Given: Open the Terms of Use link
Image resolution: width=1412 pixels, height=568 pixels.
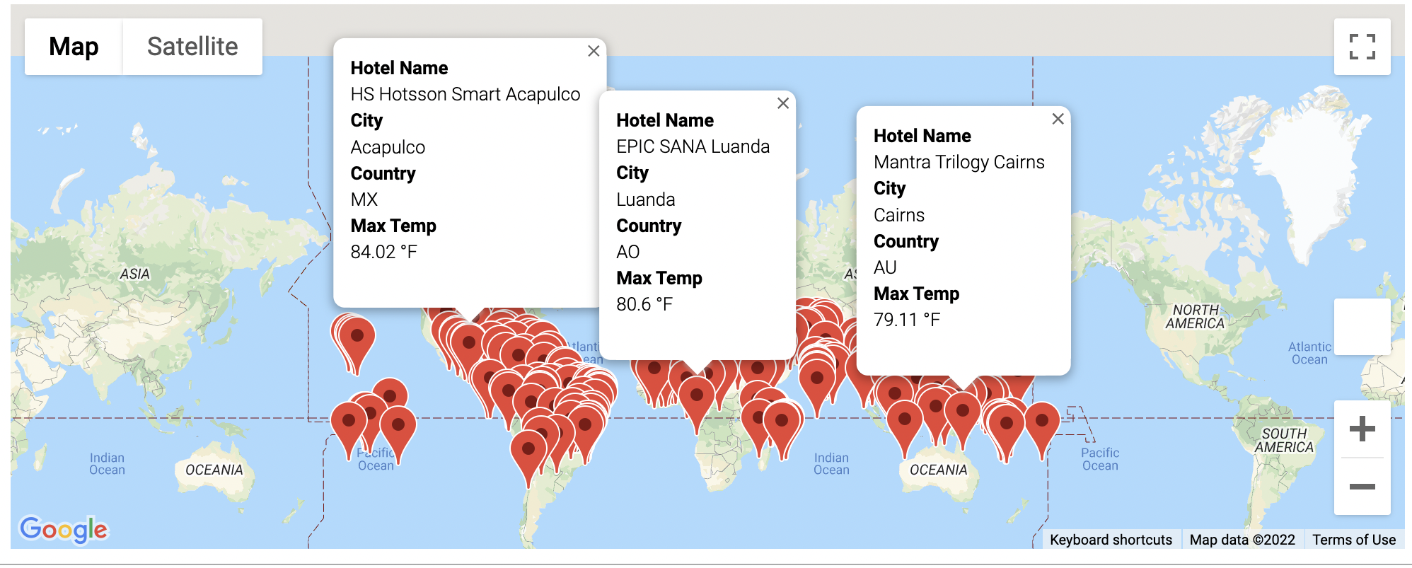Looking at the screenshot, I should point(1354,540).
